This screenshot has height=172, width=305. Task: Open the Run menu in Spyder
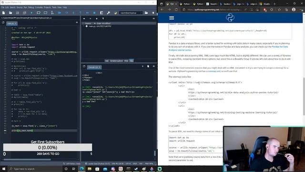(25, 8)
